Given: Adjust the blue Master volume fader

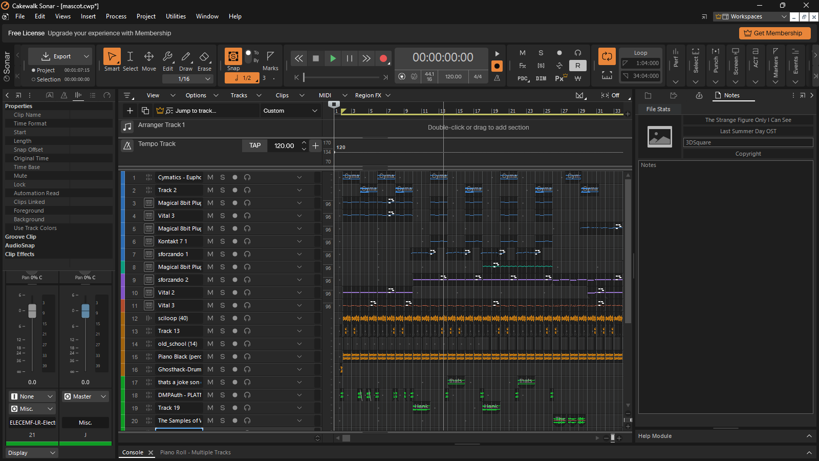Looking at the screenshot, I should pyautogui.click(x=85, y=310).
